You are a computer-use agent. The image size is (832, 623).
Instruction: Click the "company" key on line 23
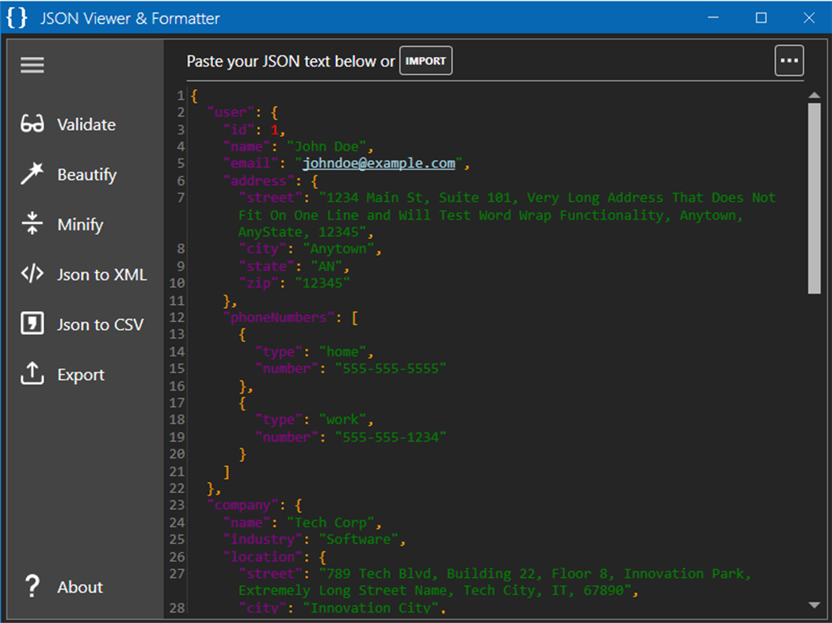242,505
